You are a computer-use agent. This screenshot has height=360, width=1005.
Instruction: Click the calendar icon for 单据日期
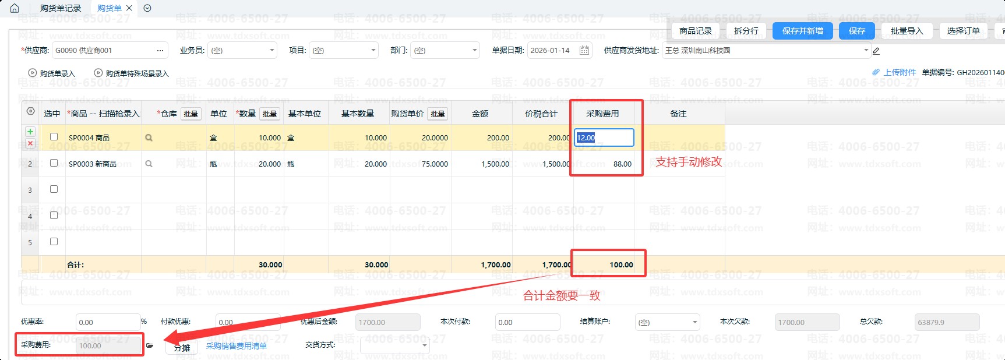coord(584,51)
